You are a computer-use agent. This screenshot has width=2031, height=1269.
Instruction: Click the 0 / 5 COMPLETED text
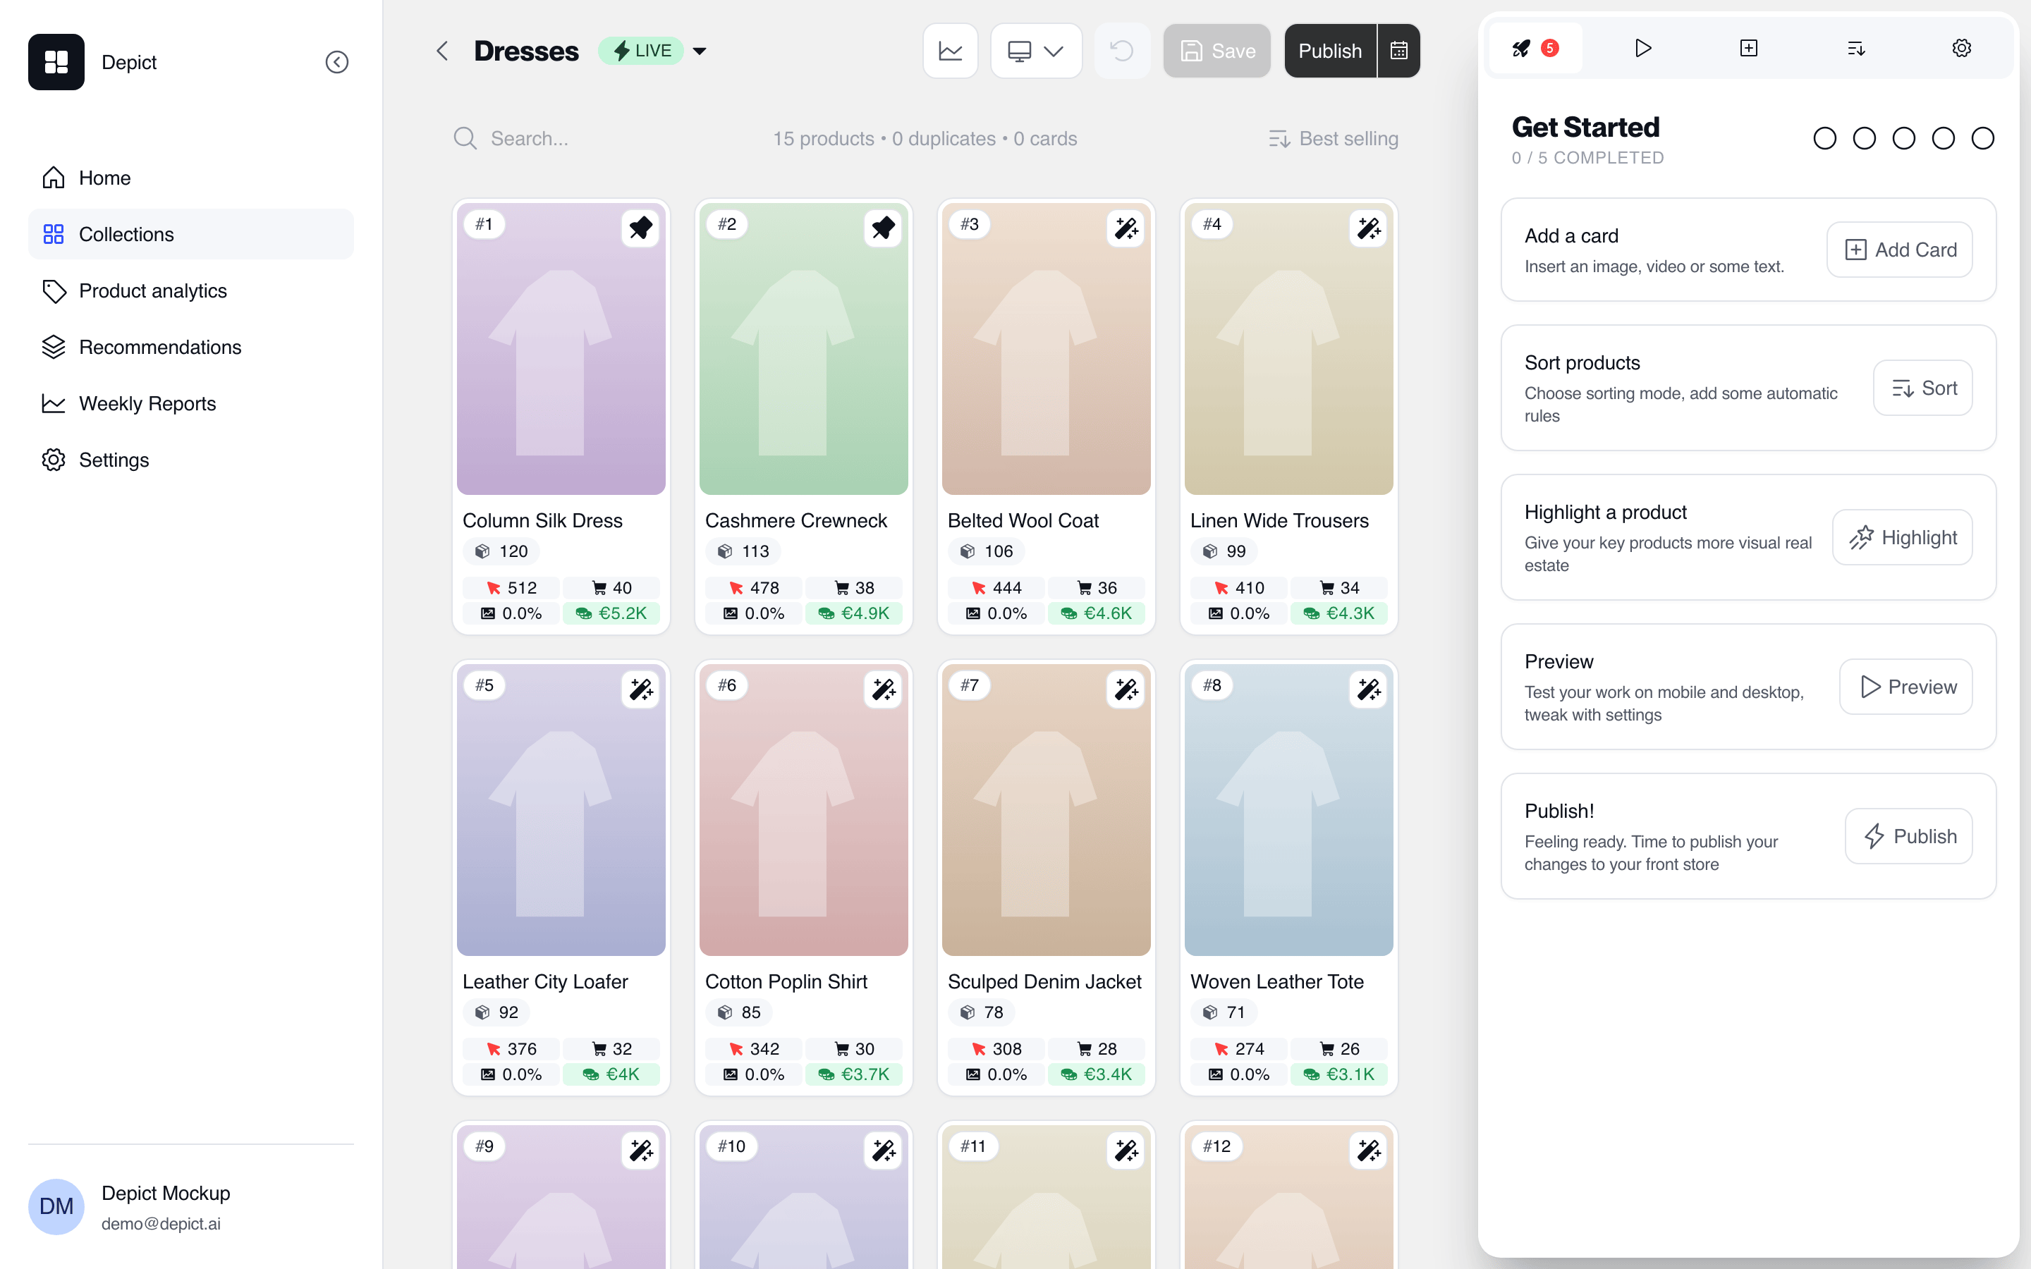pyautogui.click(x=1588, y=158)
